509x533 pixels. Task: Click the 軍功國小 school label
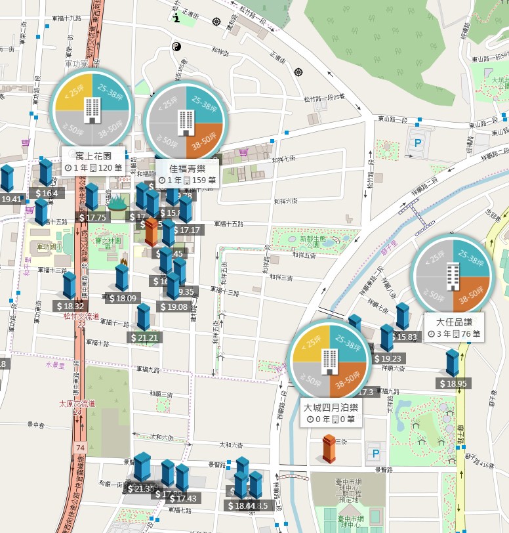tap(50, 246)
